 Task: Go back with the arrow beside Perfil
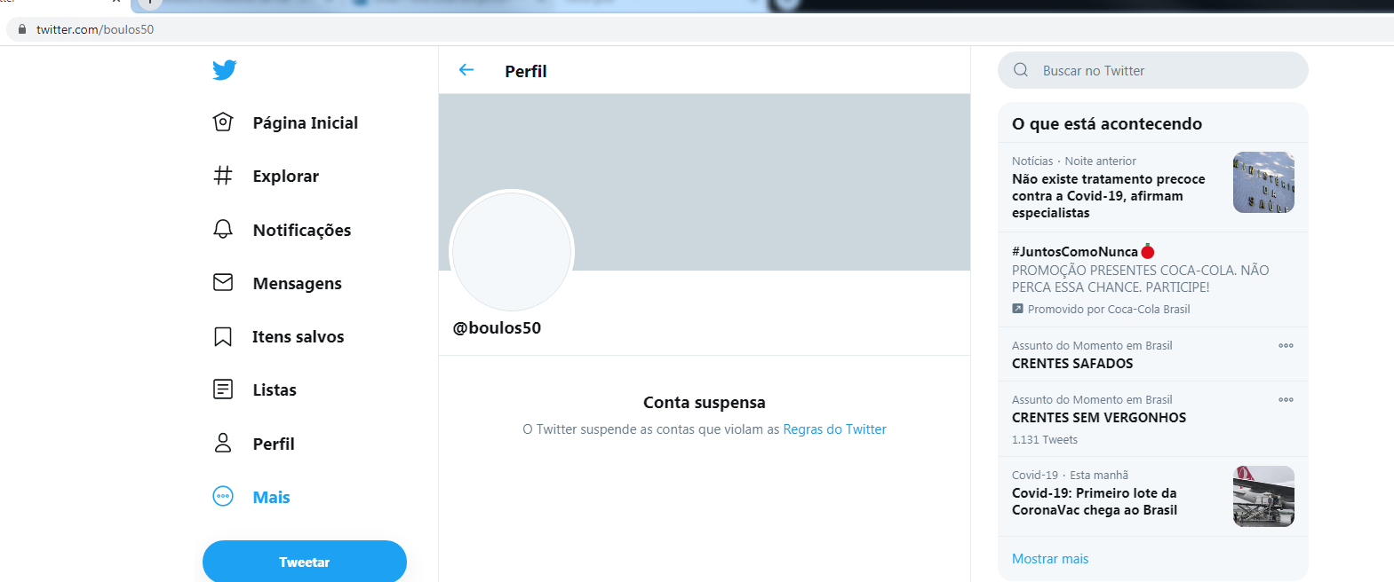point(466,70)
